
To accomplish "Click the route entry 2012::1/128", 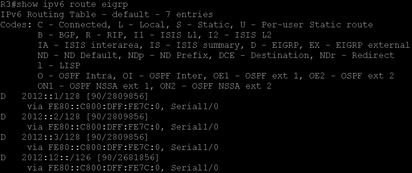I will point(51,96).
